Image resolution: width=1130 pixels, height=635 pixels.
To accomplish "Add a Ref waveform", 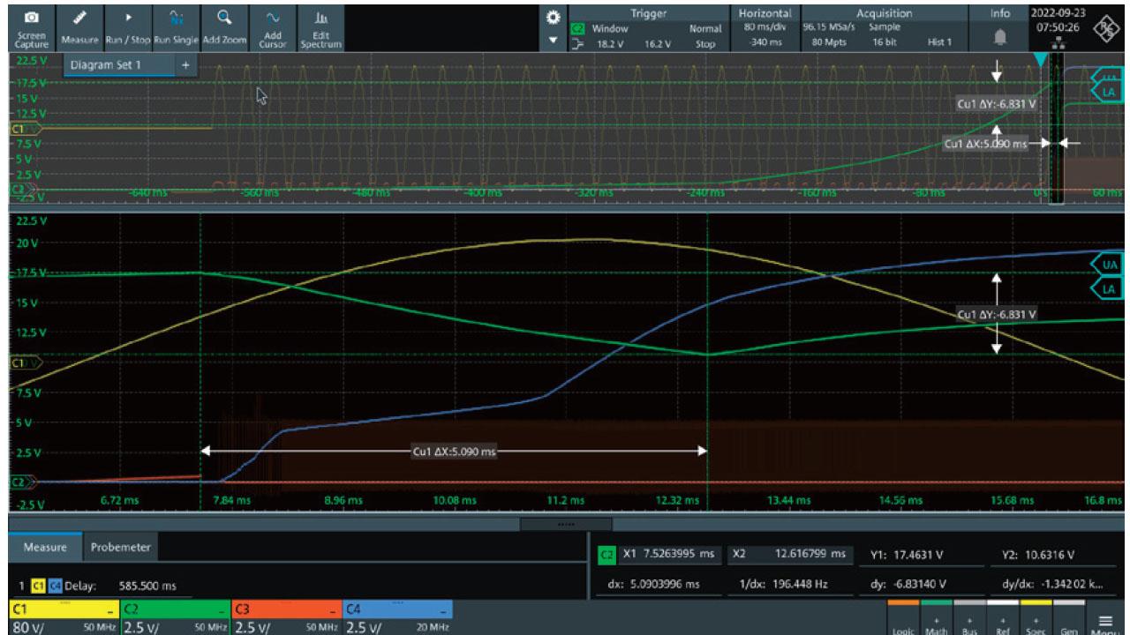I will [x=1001, y=616].
